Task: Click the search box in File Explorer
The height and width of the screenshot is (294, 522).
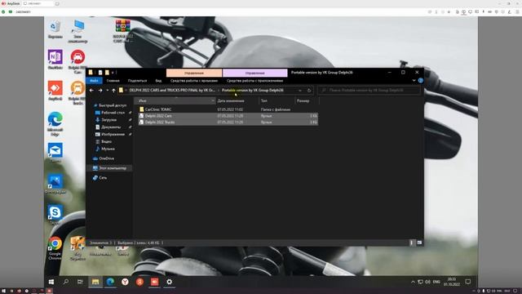Action: [369, 91]
